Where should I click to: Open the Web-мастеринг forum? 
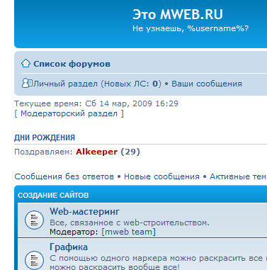pyautogui.click(x=84, y=211)
